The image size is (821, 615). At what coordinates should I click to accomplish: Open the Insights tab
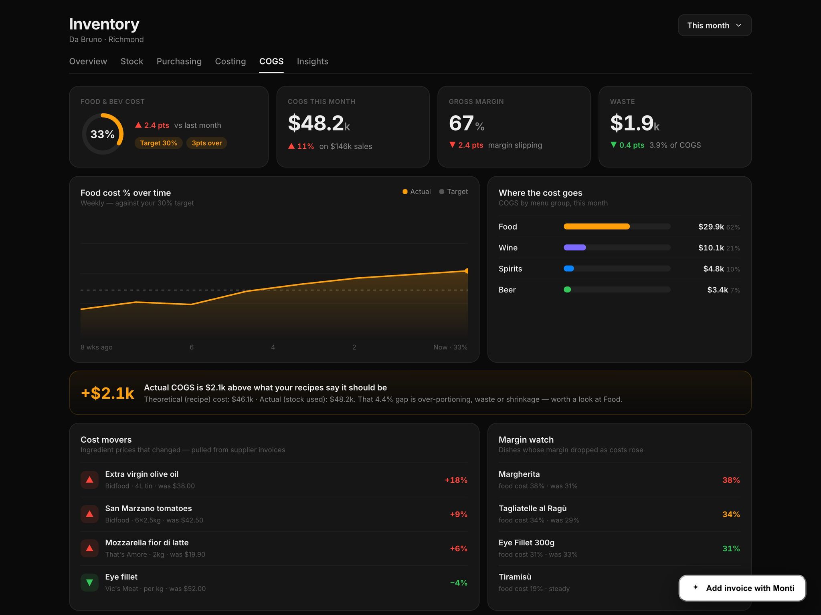click(313, 61)
